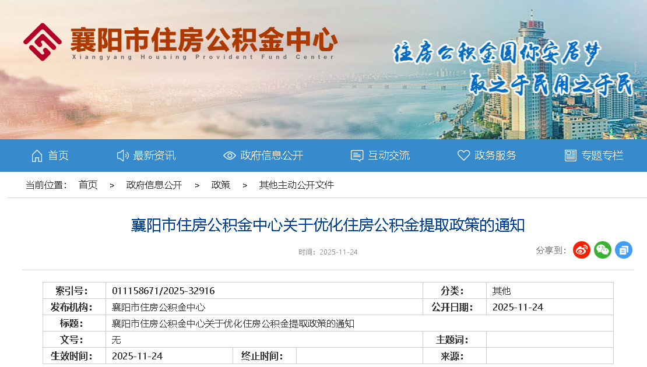Image resolution: width=647 pixels, height=367 pixels.
Task: Click the heart icon beside 政务服务
Action: pyautogui.click(x=463, y=156)
